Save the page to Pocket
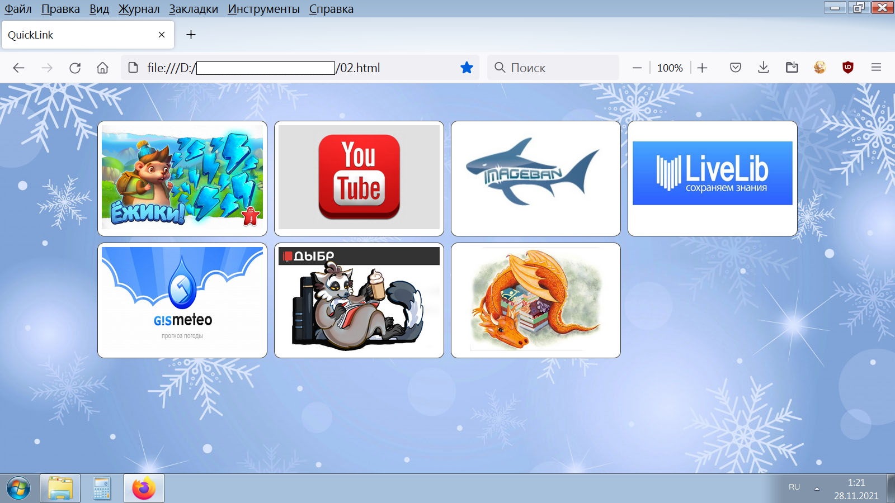895x503 pixels. tap(736, 68)
